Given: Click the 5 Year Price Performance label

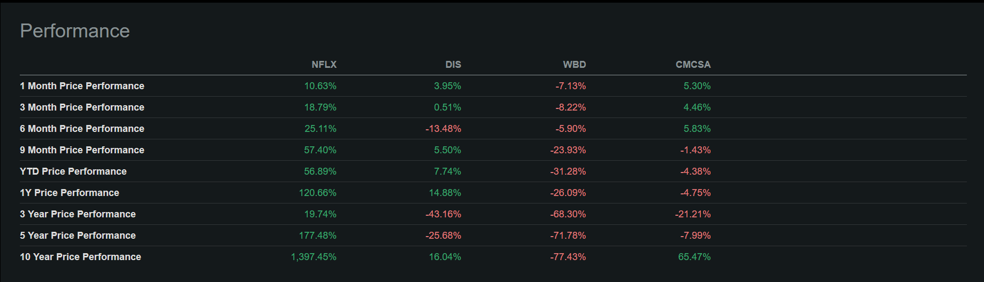Looking at the screenshot, I should [78, 236].
